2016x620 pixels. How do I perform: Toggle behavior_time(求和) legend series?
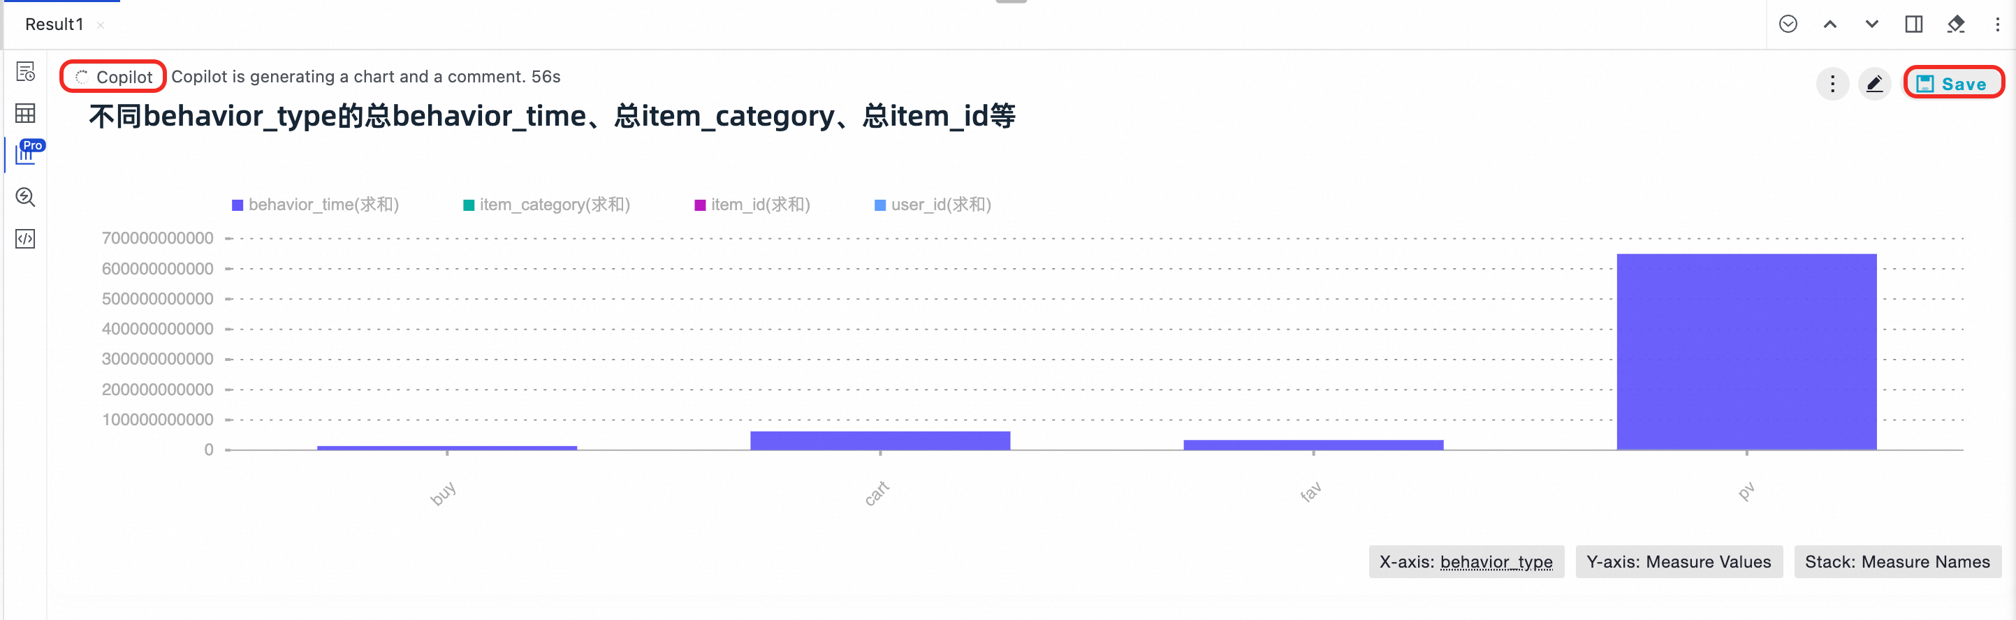tap(315, 205)
